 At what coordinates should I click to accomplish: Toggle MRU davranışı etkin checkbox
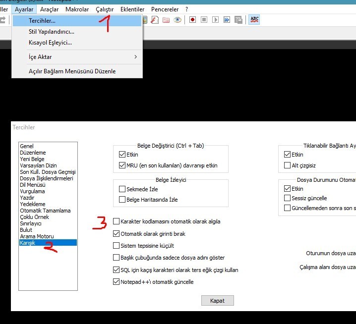tap(122, 165)
